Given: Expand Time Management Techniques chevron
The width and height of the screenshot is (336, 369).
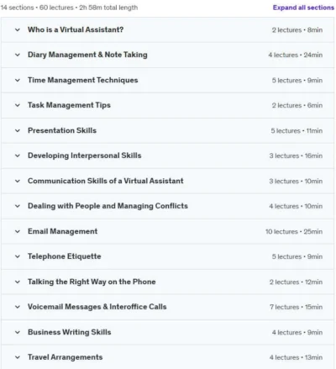Looking at the screenshot, I should point(18,80).
